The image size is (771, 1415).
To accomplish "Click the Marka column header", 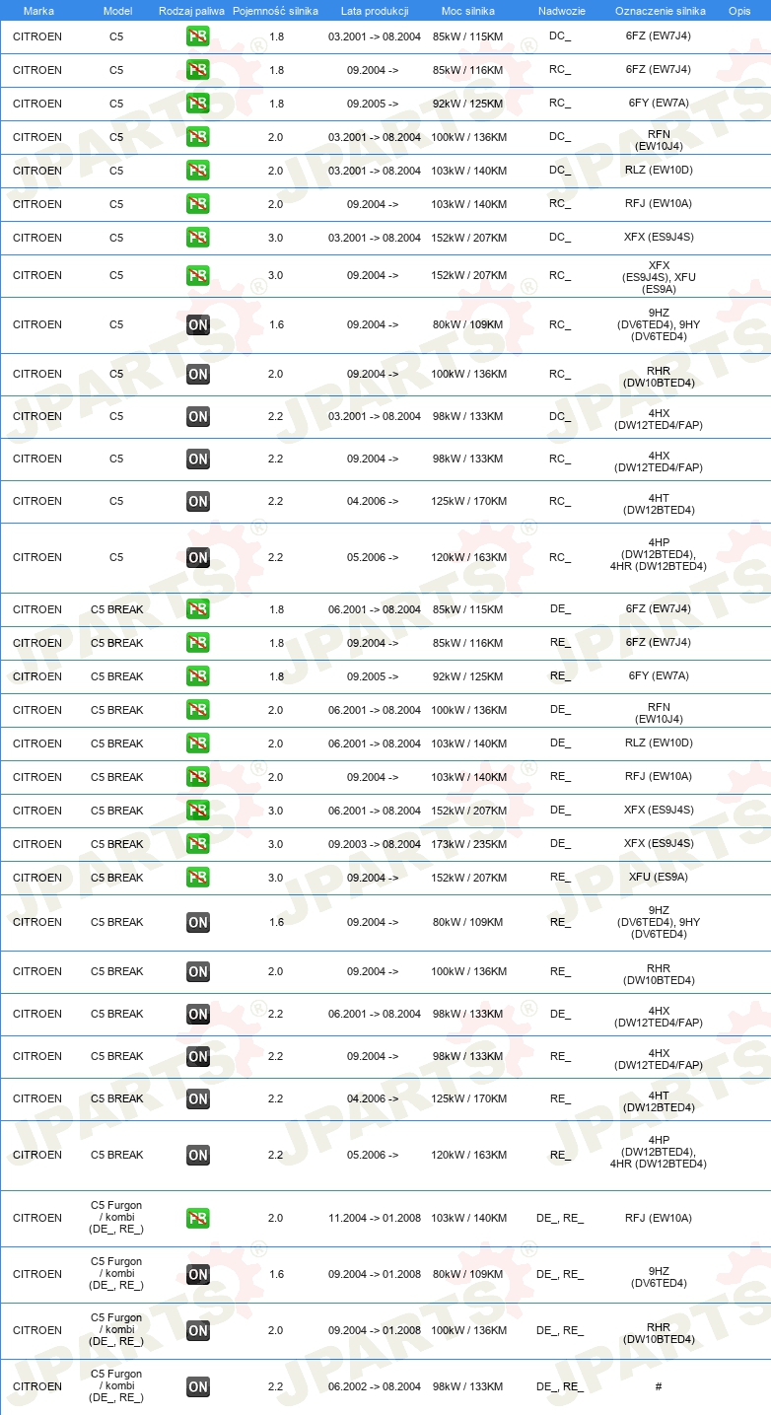I will point(38,11).
